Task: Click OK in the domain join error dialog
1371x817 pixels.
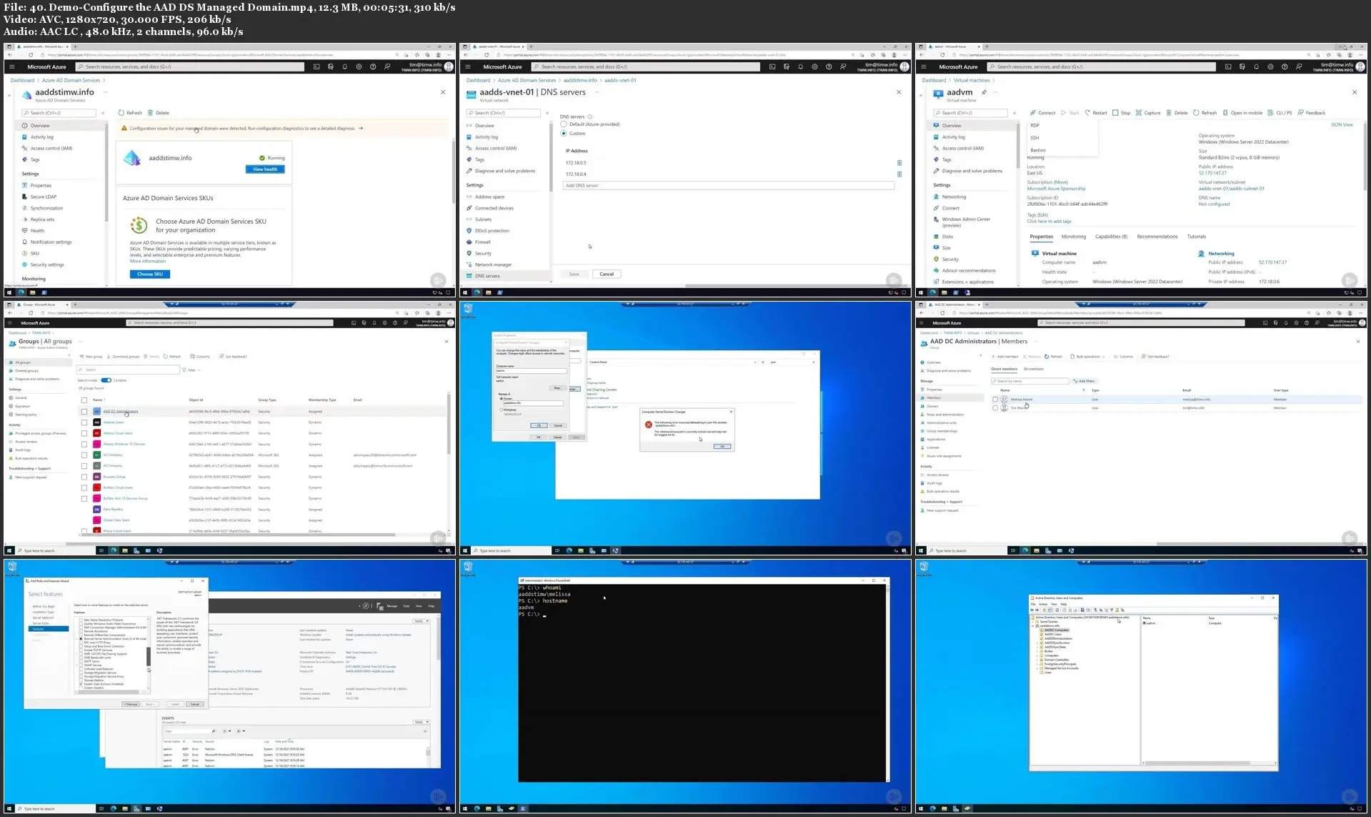Action: [722, 446]
